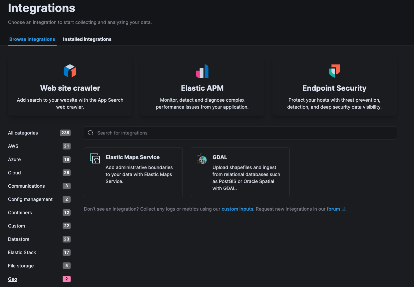This screenshot has width=414, height=287.
Task: Click the 17 badge beside Elastic Stack
Action: [x=67, y=252]
